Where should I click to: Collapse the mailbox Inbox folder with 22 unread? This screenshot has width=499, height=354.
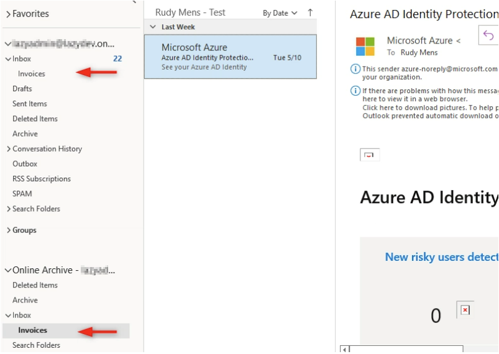[8, 59]
